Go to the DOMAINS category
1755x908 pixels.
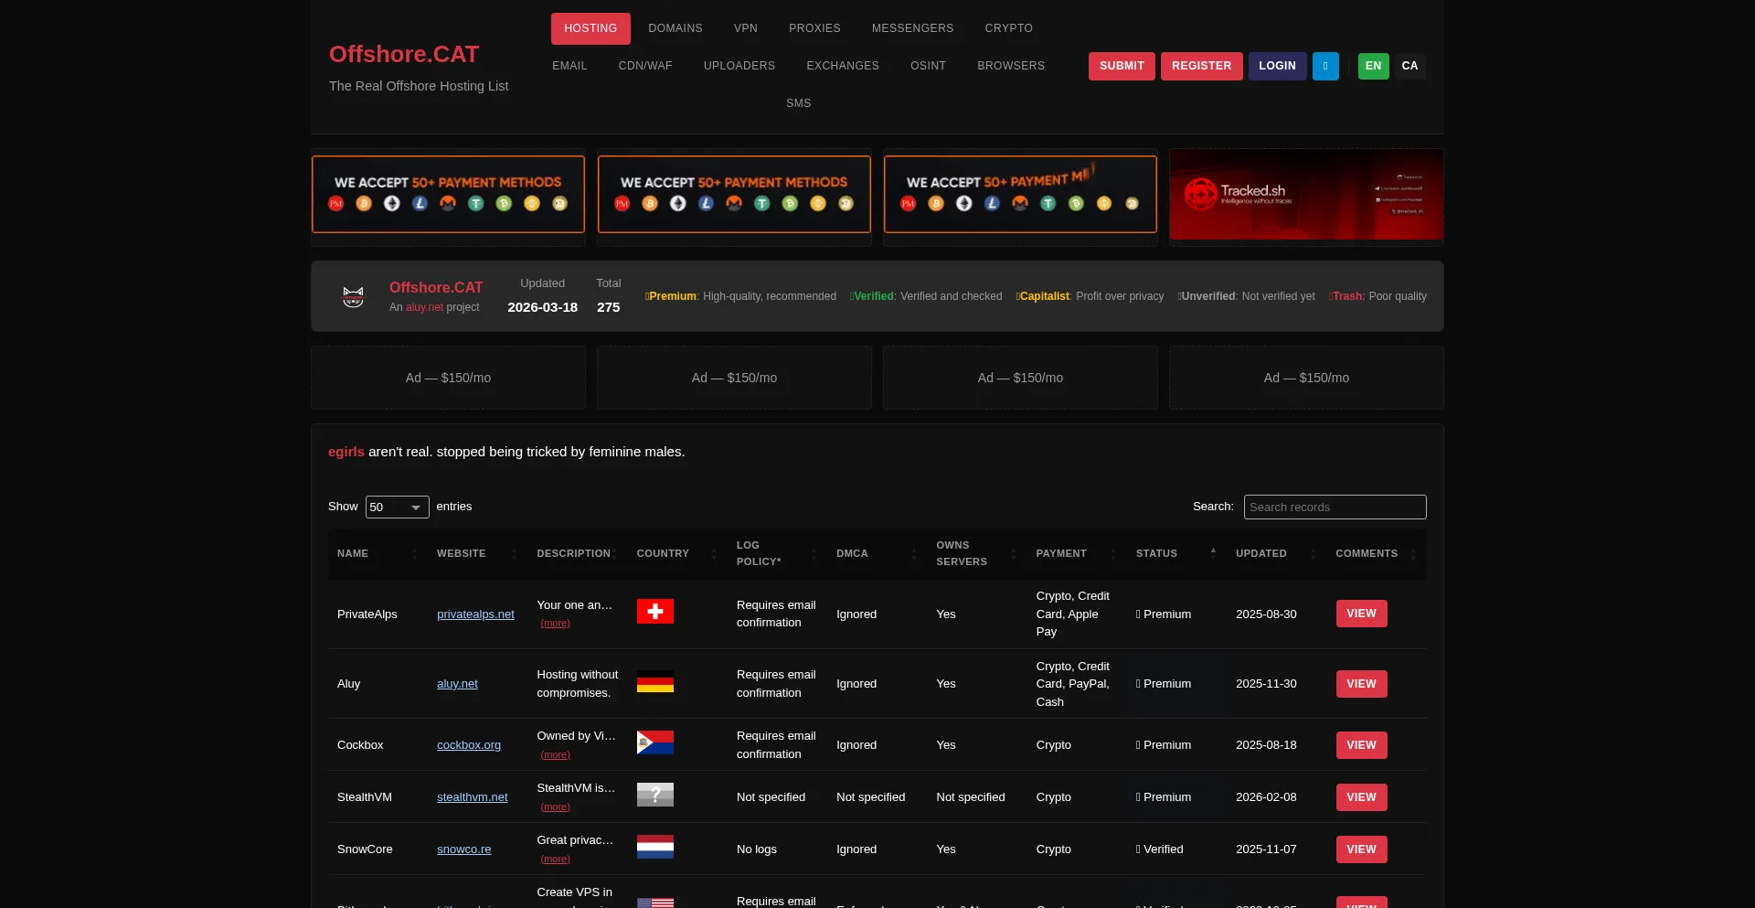pyautogui.click(x=675, y=28)
